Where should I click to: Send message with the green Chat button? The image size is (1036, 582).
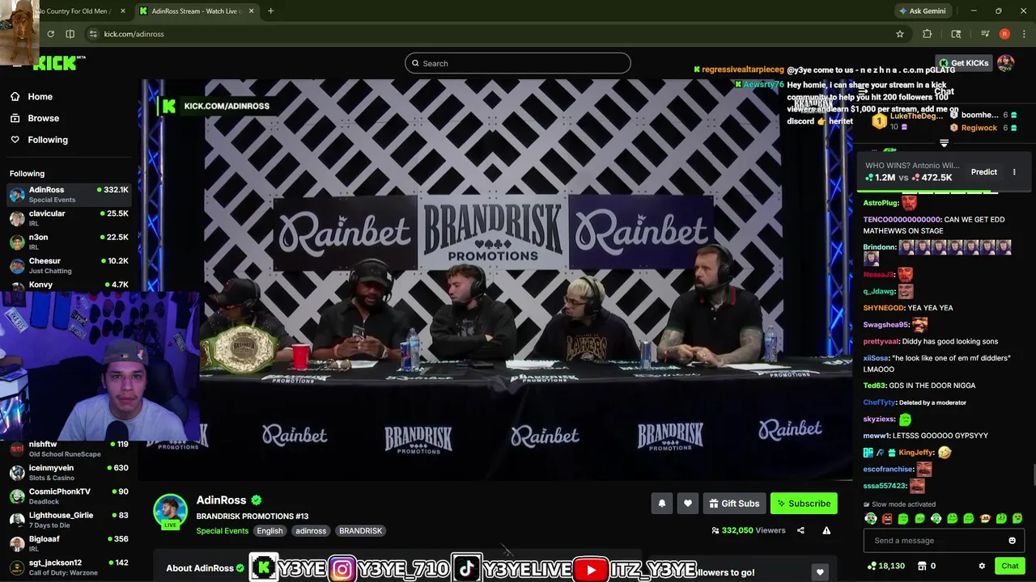coord(1009,566)
